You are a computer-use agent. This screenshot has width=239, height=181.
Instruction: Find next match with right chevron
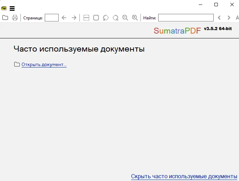tap(229, 18)
